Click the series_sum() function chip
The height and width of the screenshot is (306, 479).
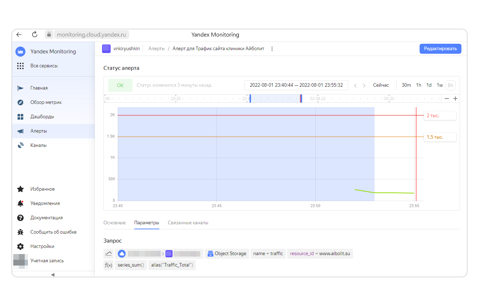131,265
